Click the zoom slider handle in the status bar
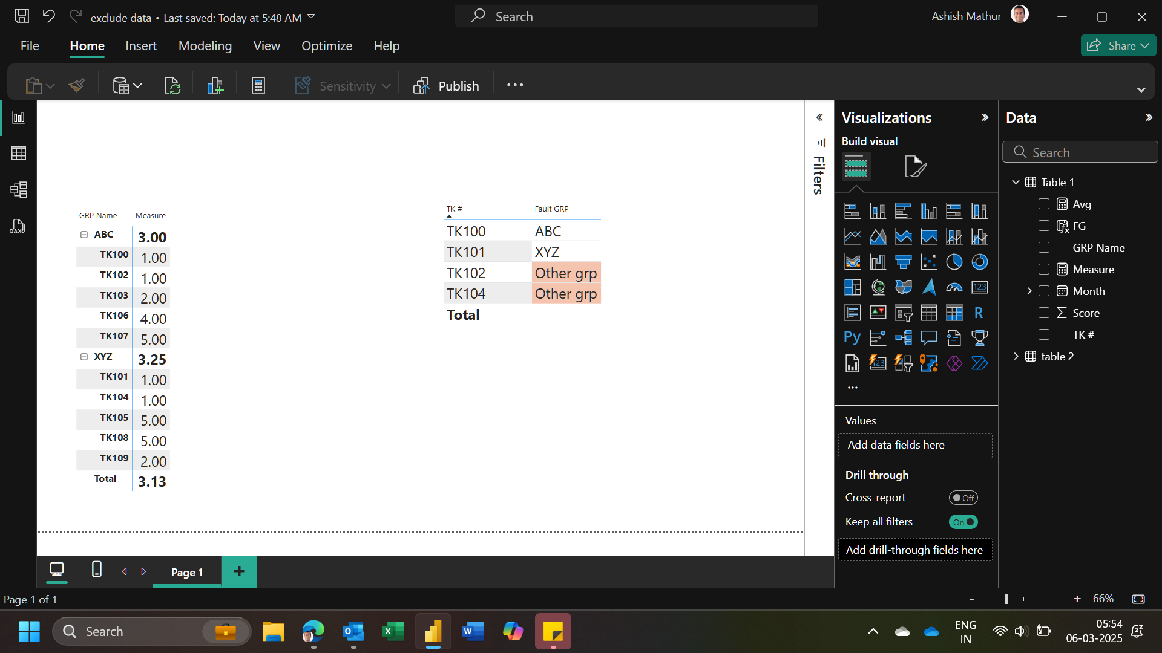The image size is (1162, 653). (1006, 599)
